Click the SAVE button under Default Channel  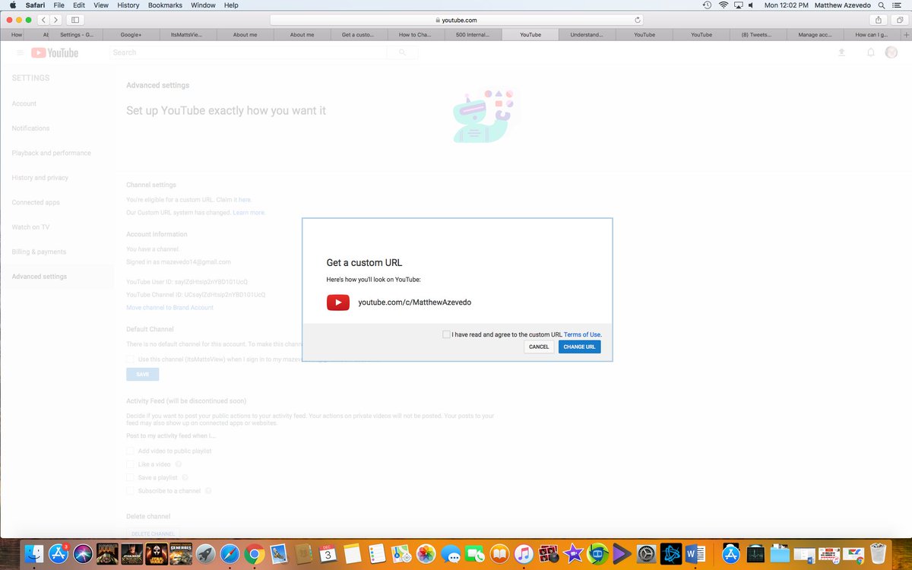click(x=142, y=375)
